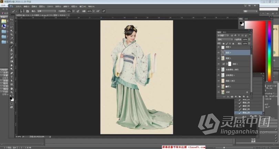Hide the 曲线 1 adjustment layer
The image size is (279, 149).
219,64
